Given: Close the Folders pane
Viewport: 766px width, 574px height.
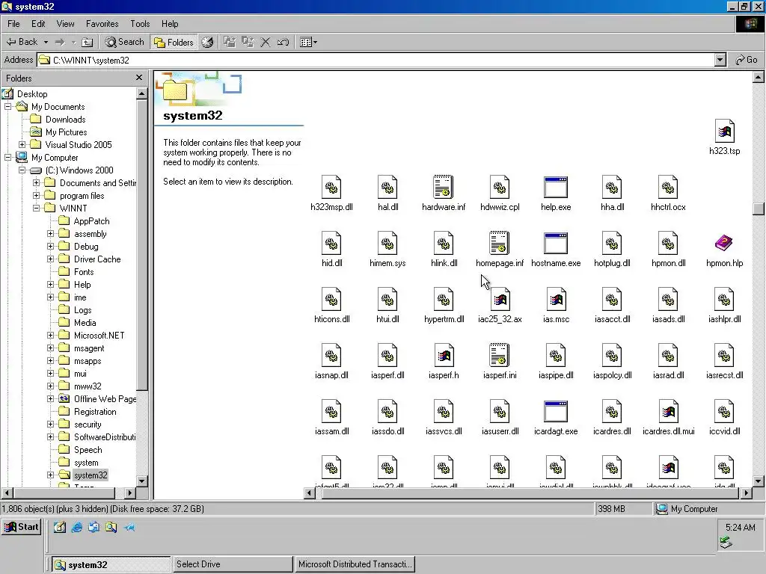Looking at the screenshot, I should pyautogui.click(x=139, y=78).
